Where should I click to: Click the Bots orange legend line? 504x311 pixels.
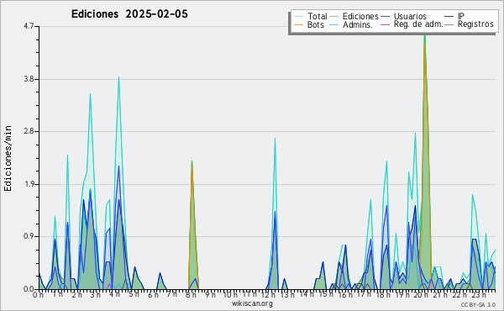click(298, 24)
